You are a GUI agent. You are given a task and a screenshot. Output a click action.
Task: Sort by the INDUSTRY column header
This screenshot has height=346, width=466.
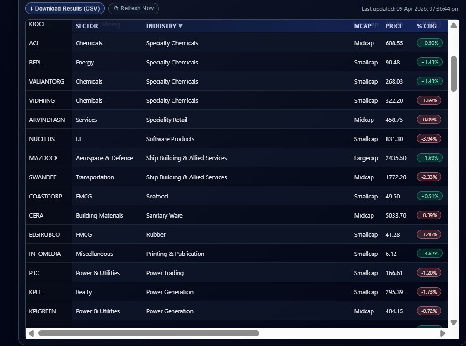[x=164, y=26]
